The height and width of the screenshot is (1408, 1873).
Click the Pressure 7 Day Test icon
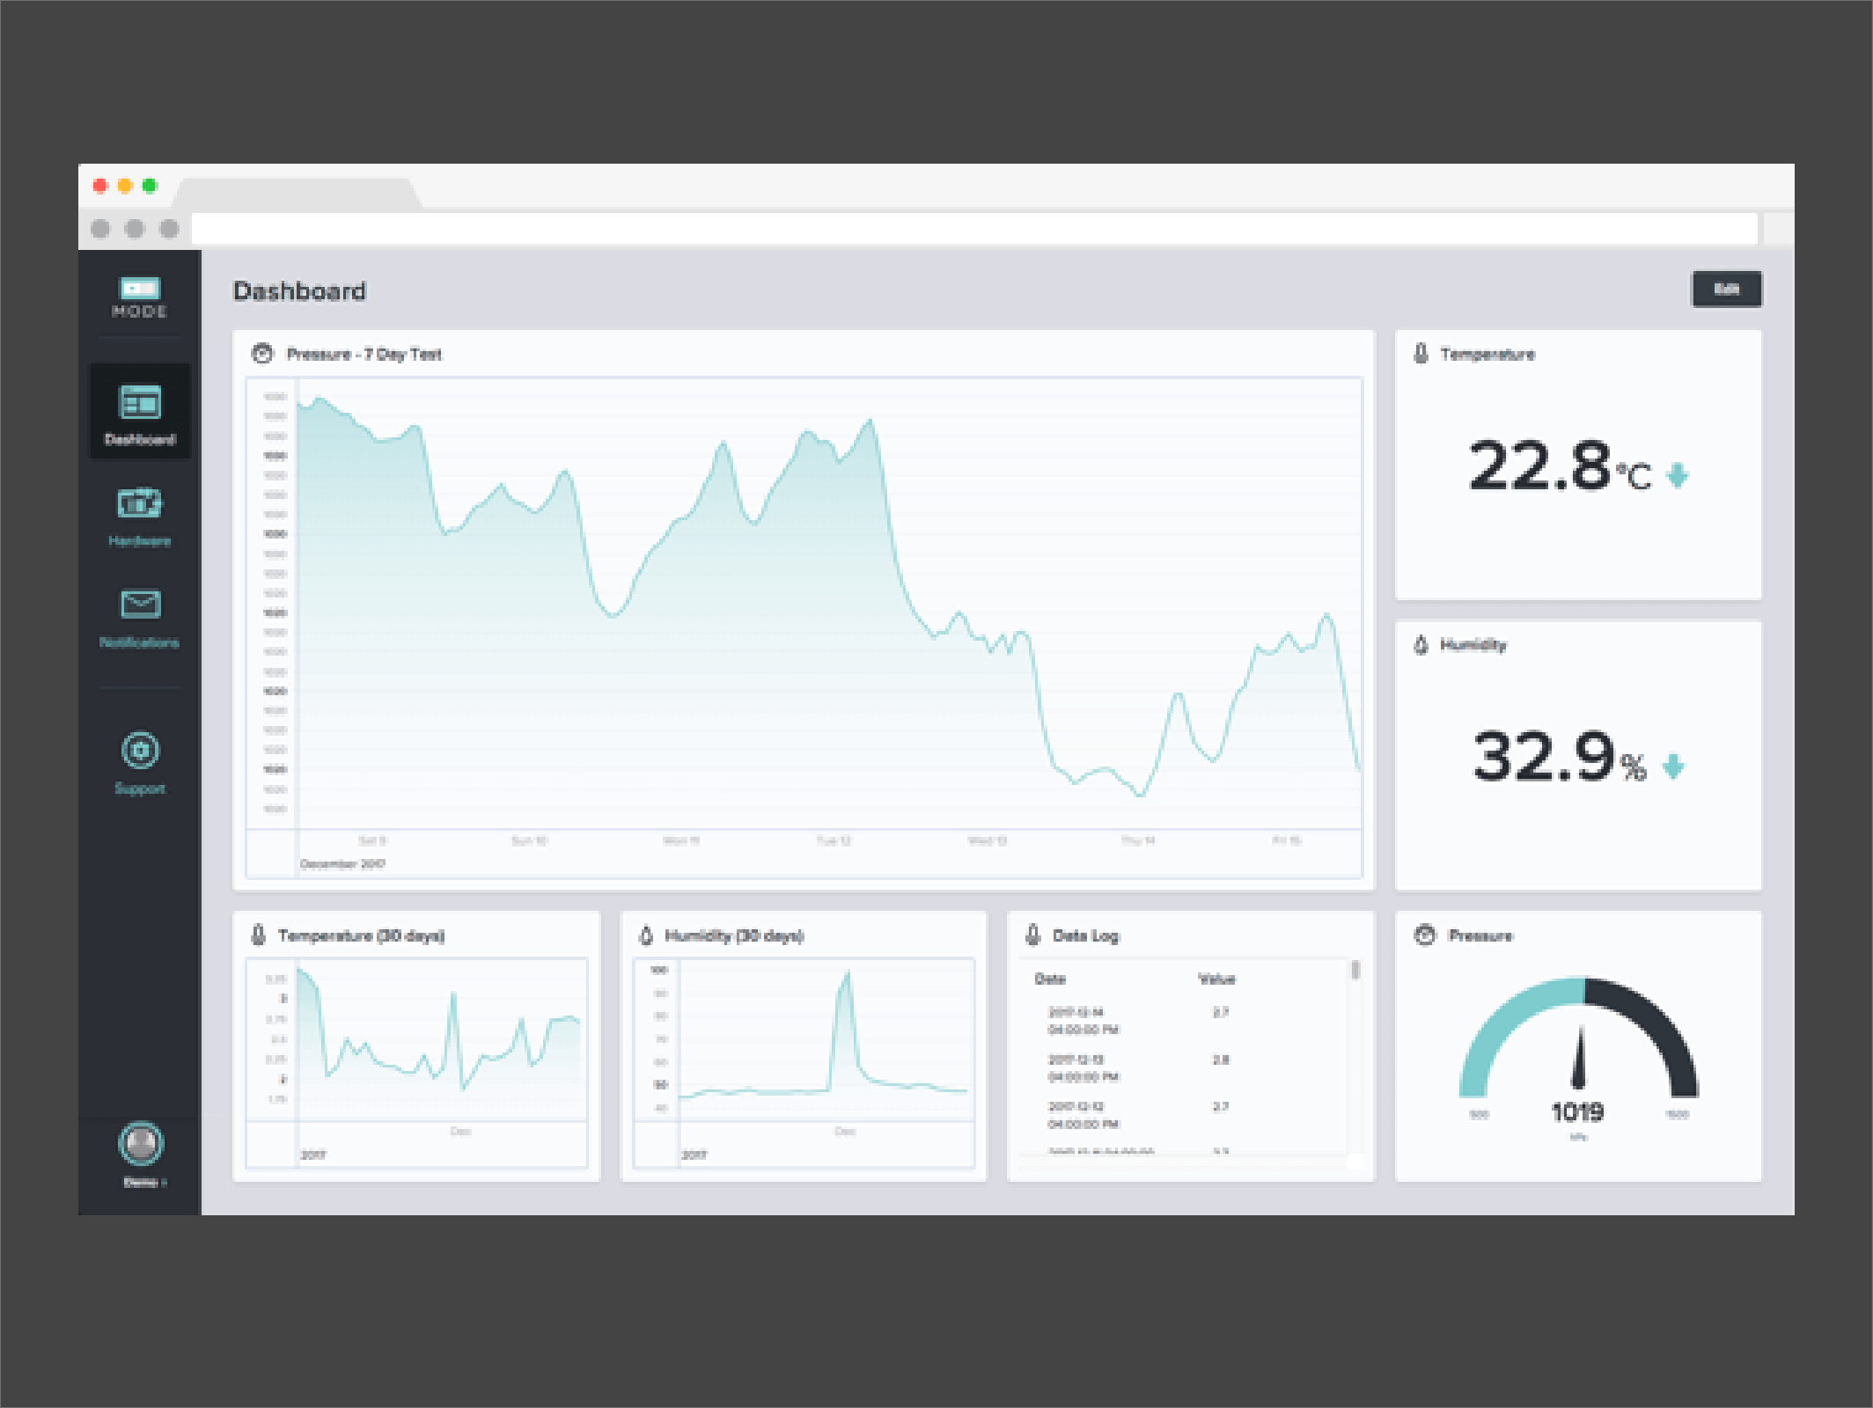[x=262, y=354]
